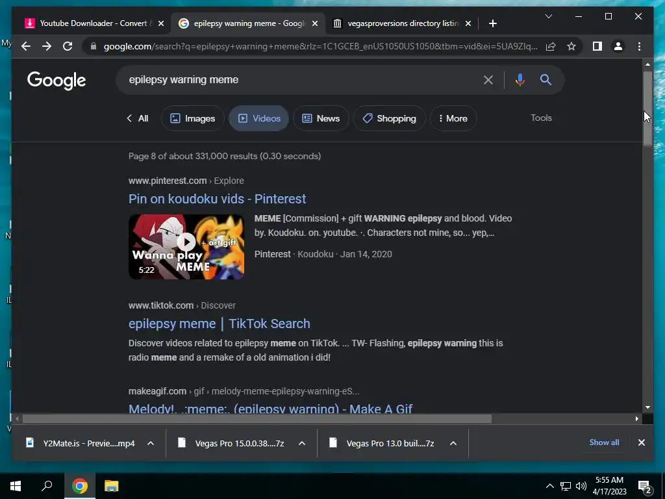Open Chrome three-dot menu
This screenshot has height=499, width=665.
tap(639, 46)
